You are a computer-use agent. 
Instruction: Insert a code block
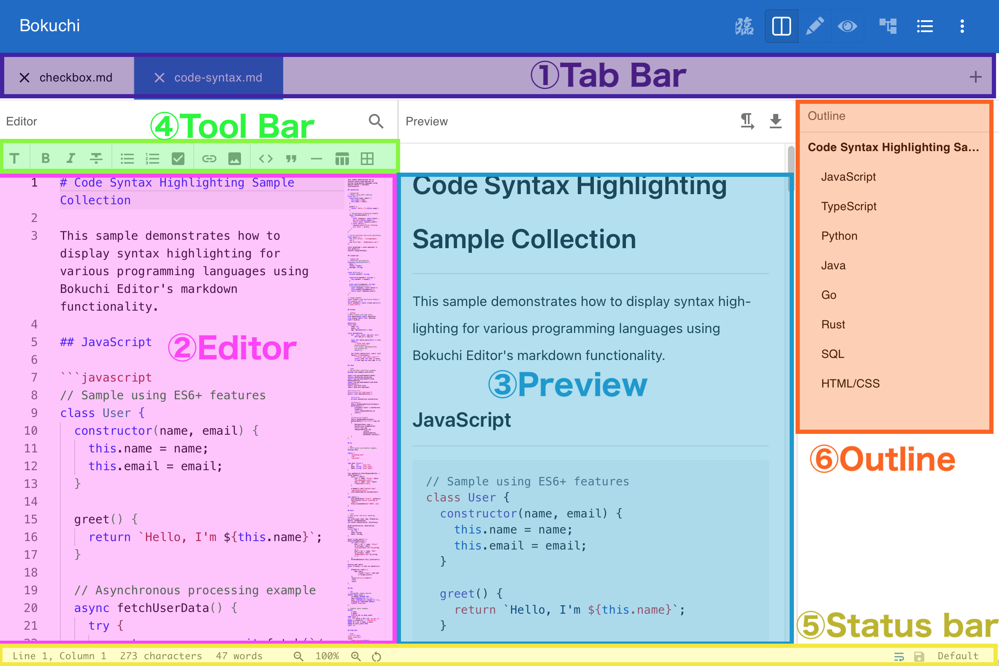[266, 158]
